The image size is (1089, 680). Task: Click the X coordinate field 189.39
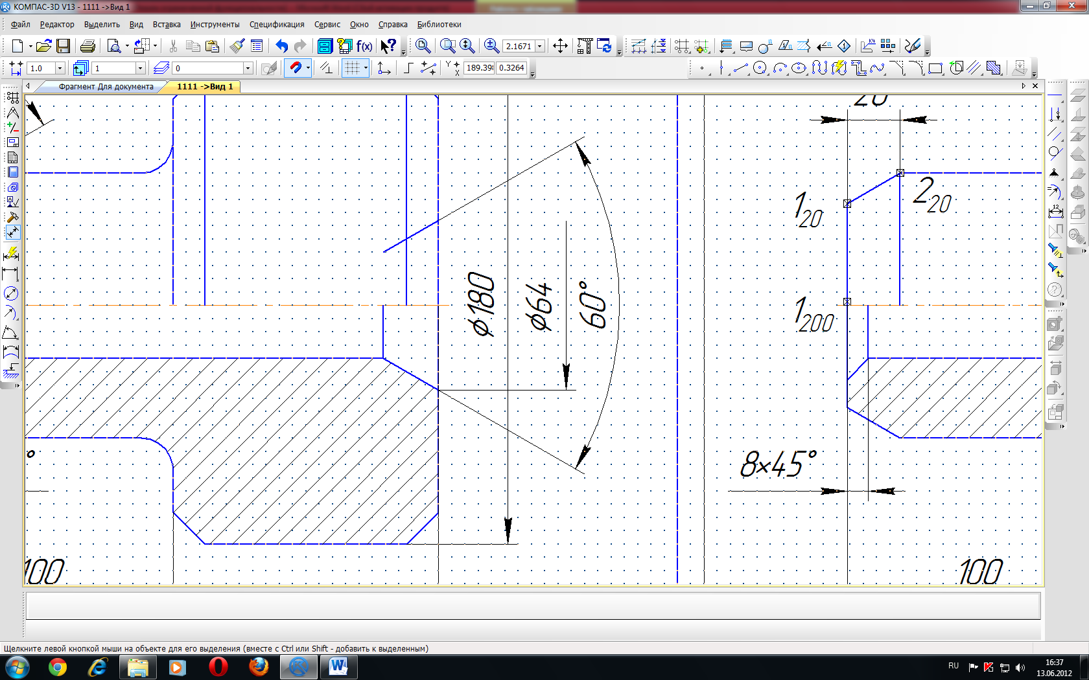480,68
